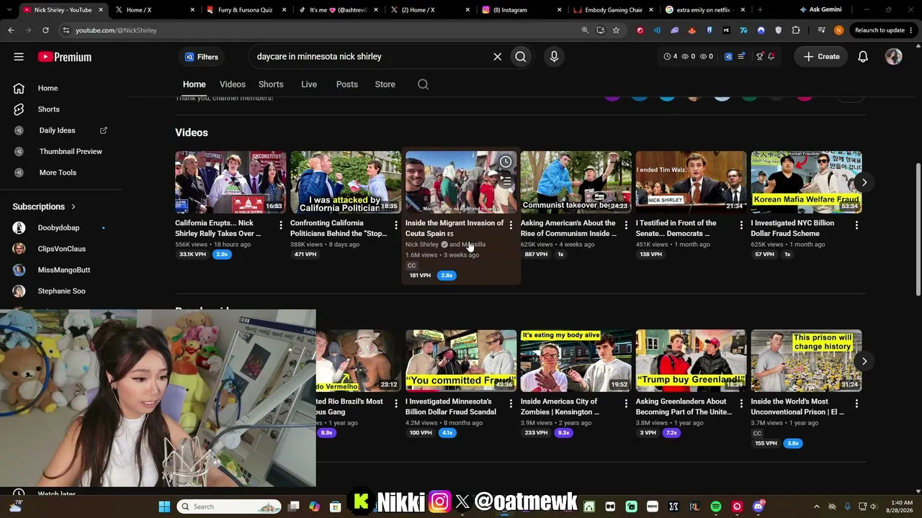Click the 9.3x badge under Kensington video
This screenshot has width=922, height=518.
coord(563,433)
